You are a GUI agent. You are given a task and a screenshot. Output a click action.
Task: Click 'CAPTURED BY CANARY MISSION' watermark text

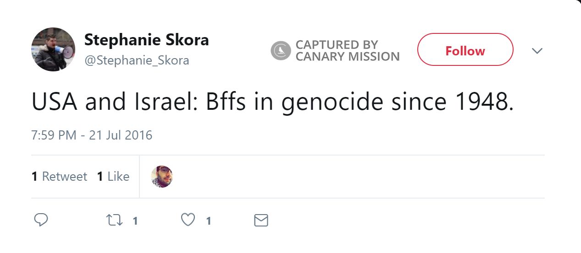coord(347,51)
